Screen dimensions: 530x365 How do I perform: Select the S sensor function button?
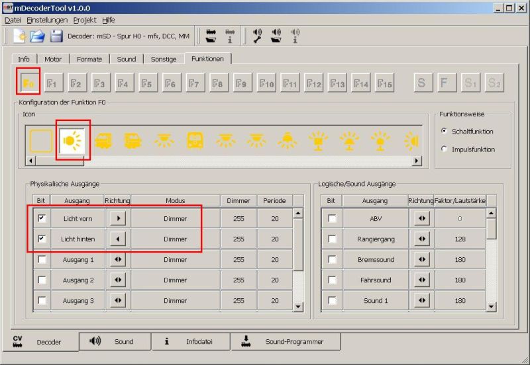[421, 83]
